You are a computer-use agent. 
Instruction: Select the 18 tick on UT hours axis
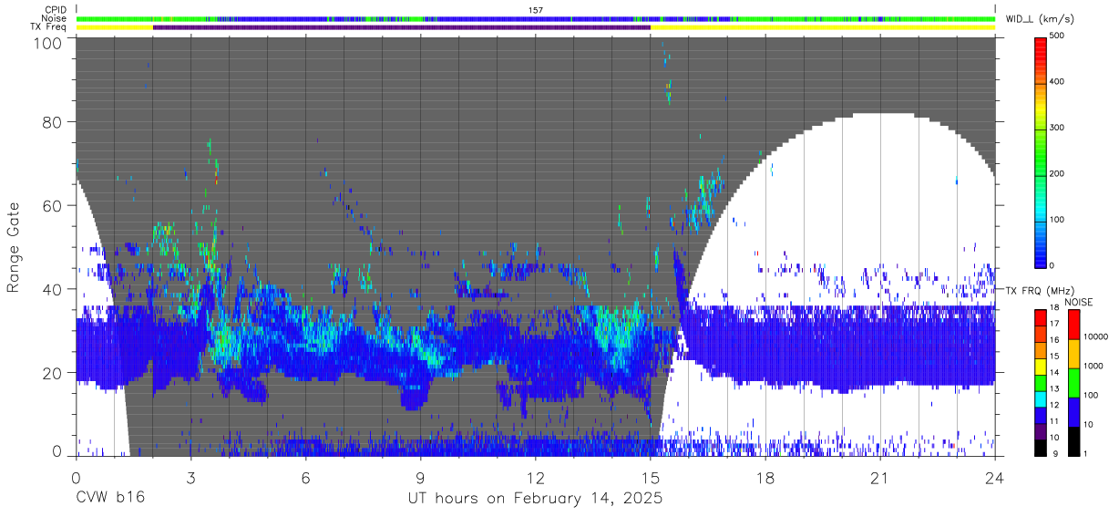[x=765, y=477]
